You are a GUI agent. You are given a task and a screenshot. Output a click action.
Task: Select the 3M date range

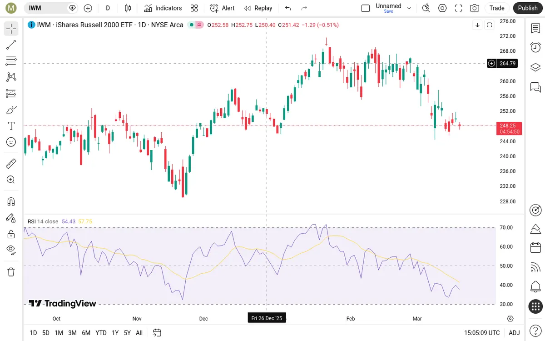[72, 333]
